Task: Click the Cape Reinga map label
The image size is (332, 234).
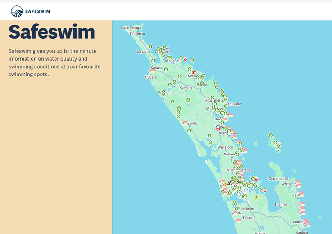Action: coord(131,28)
